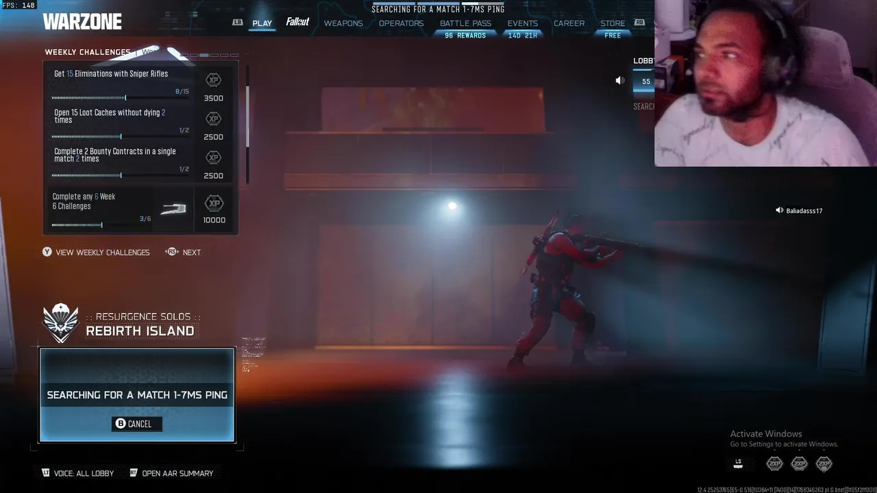
Task: Toggle VOICE: ALL LOBBY
Action: (x=84, y=473)
